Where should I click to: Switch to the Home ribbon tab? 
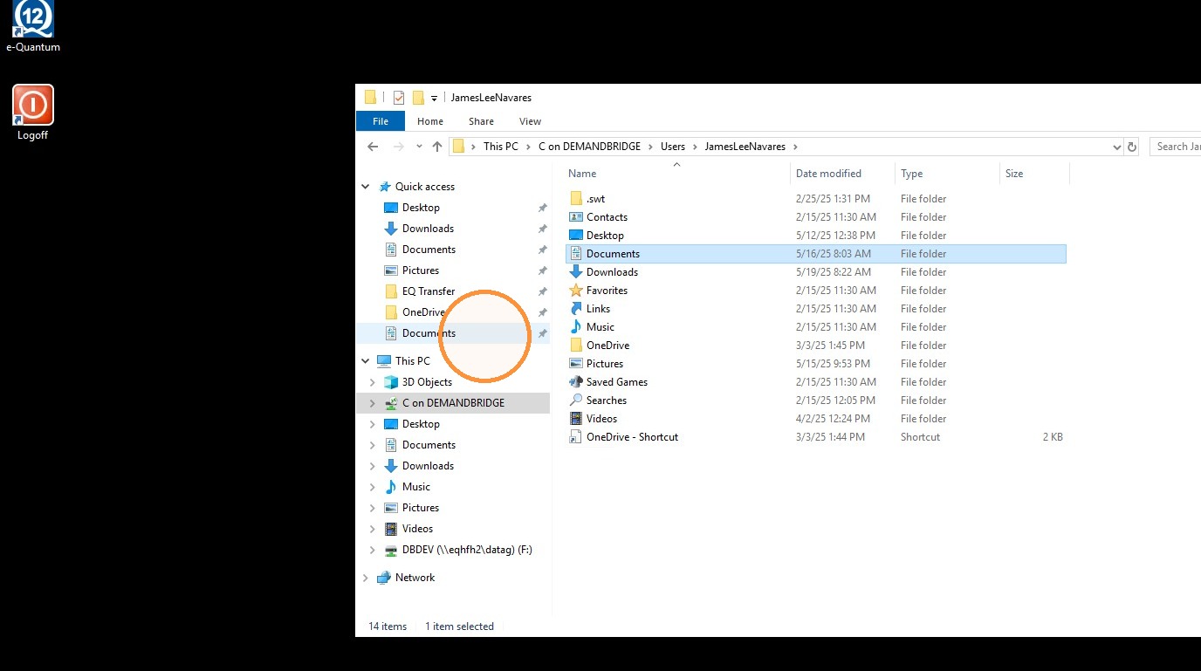pos(430,121)
